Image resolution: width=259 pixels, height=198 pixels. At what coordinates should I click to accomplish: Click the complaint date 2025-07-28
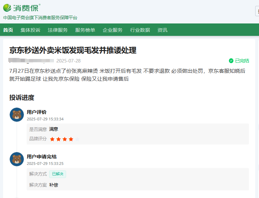68,61
